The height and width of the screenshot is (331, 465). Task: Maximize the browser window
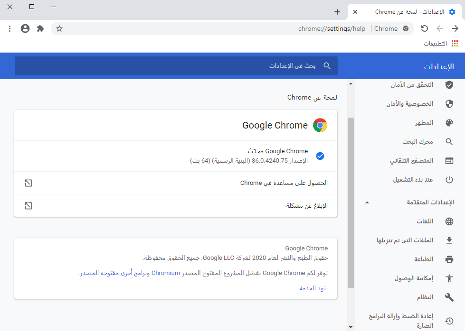tap(32, 7)
